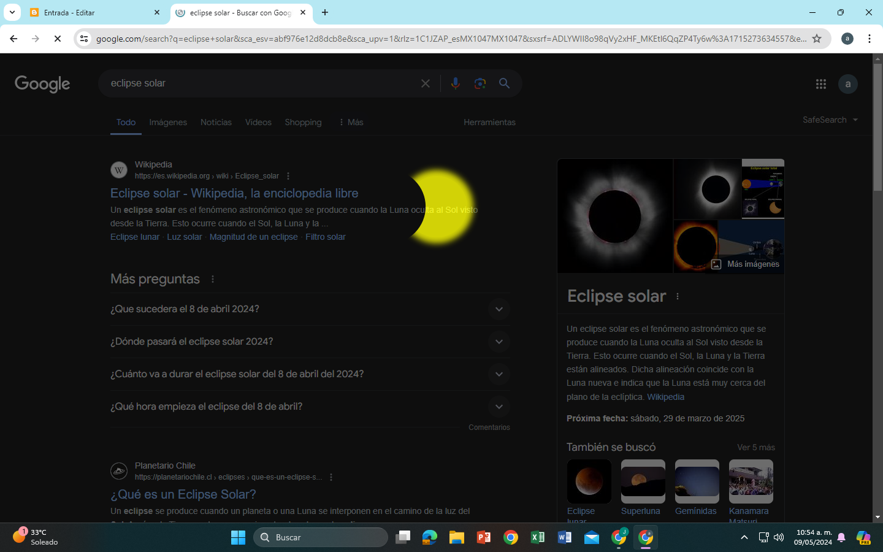The width and height of the screenshot is (883, 552).
Task: Go back using the browser back arrow
Action: coord(13,39)
